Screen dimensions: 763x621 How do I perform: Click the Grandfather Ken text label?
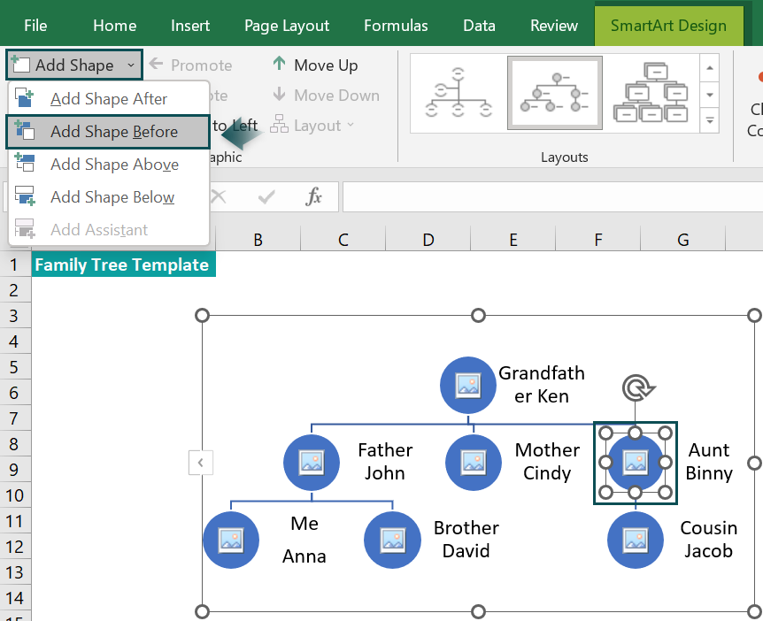pyautogui.click(x=541, y=385)
